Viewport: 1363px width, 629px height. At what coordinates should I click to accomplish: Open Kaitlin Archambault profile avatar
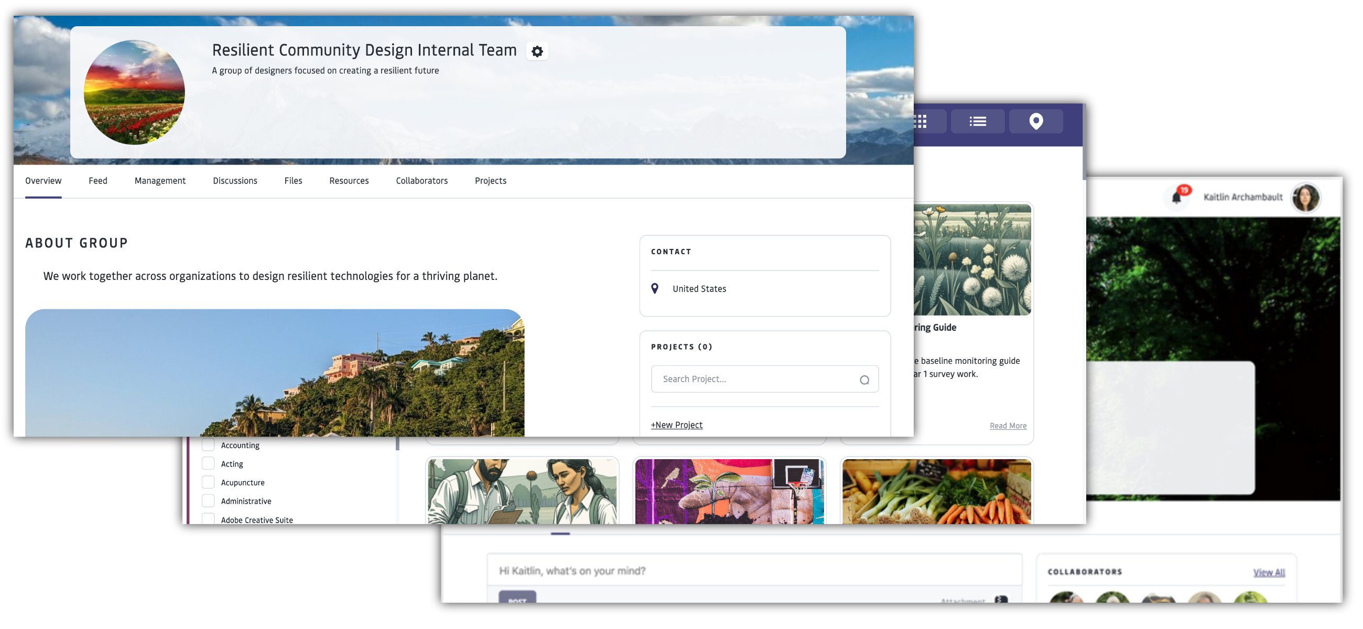pyautogui.click(x=1305, y=197)
